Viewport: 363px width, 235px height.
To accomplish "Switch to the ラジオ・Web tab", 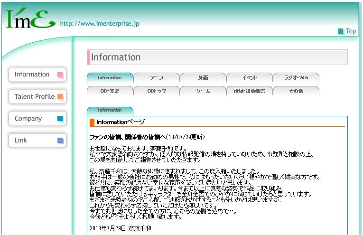I will pyautogui.click(x=296, y=78).
